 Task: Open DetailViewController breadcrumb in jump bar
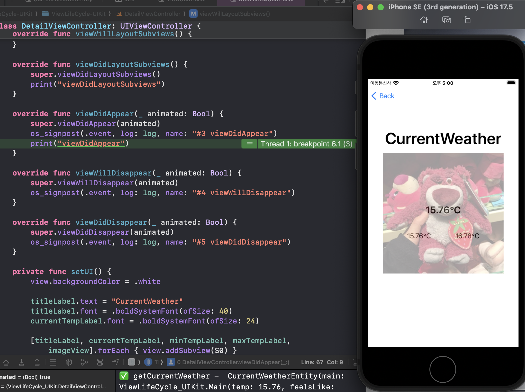pos(152,14)
